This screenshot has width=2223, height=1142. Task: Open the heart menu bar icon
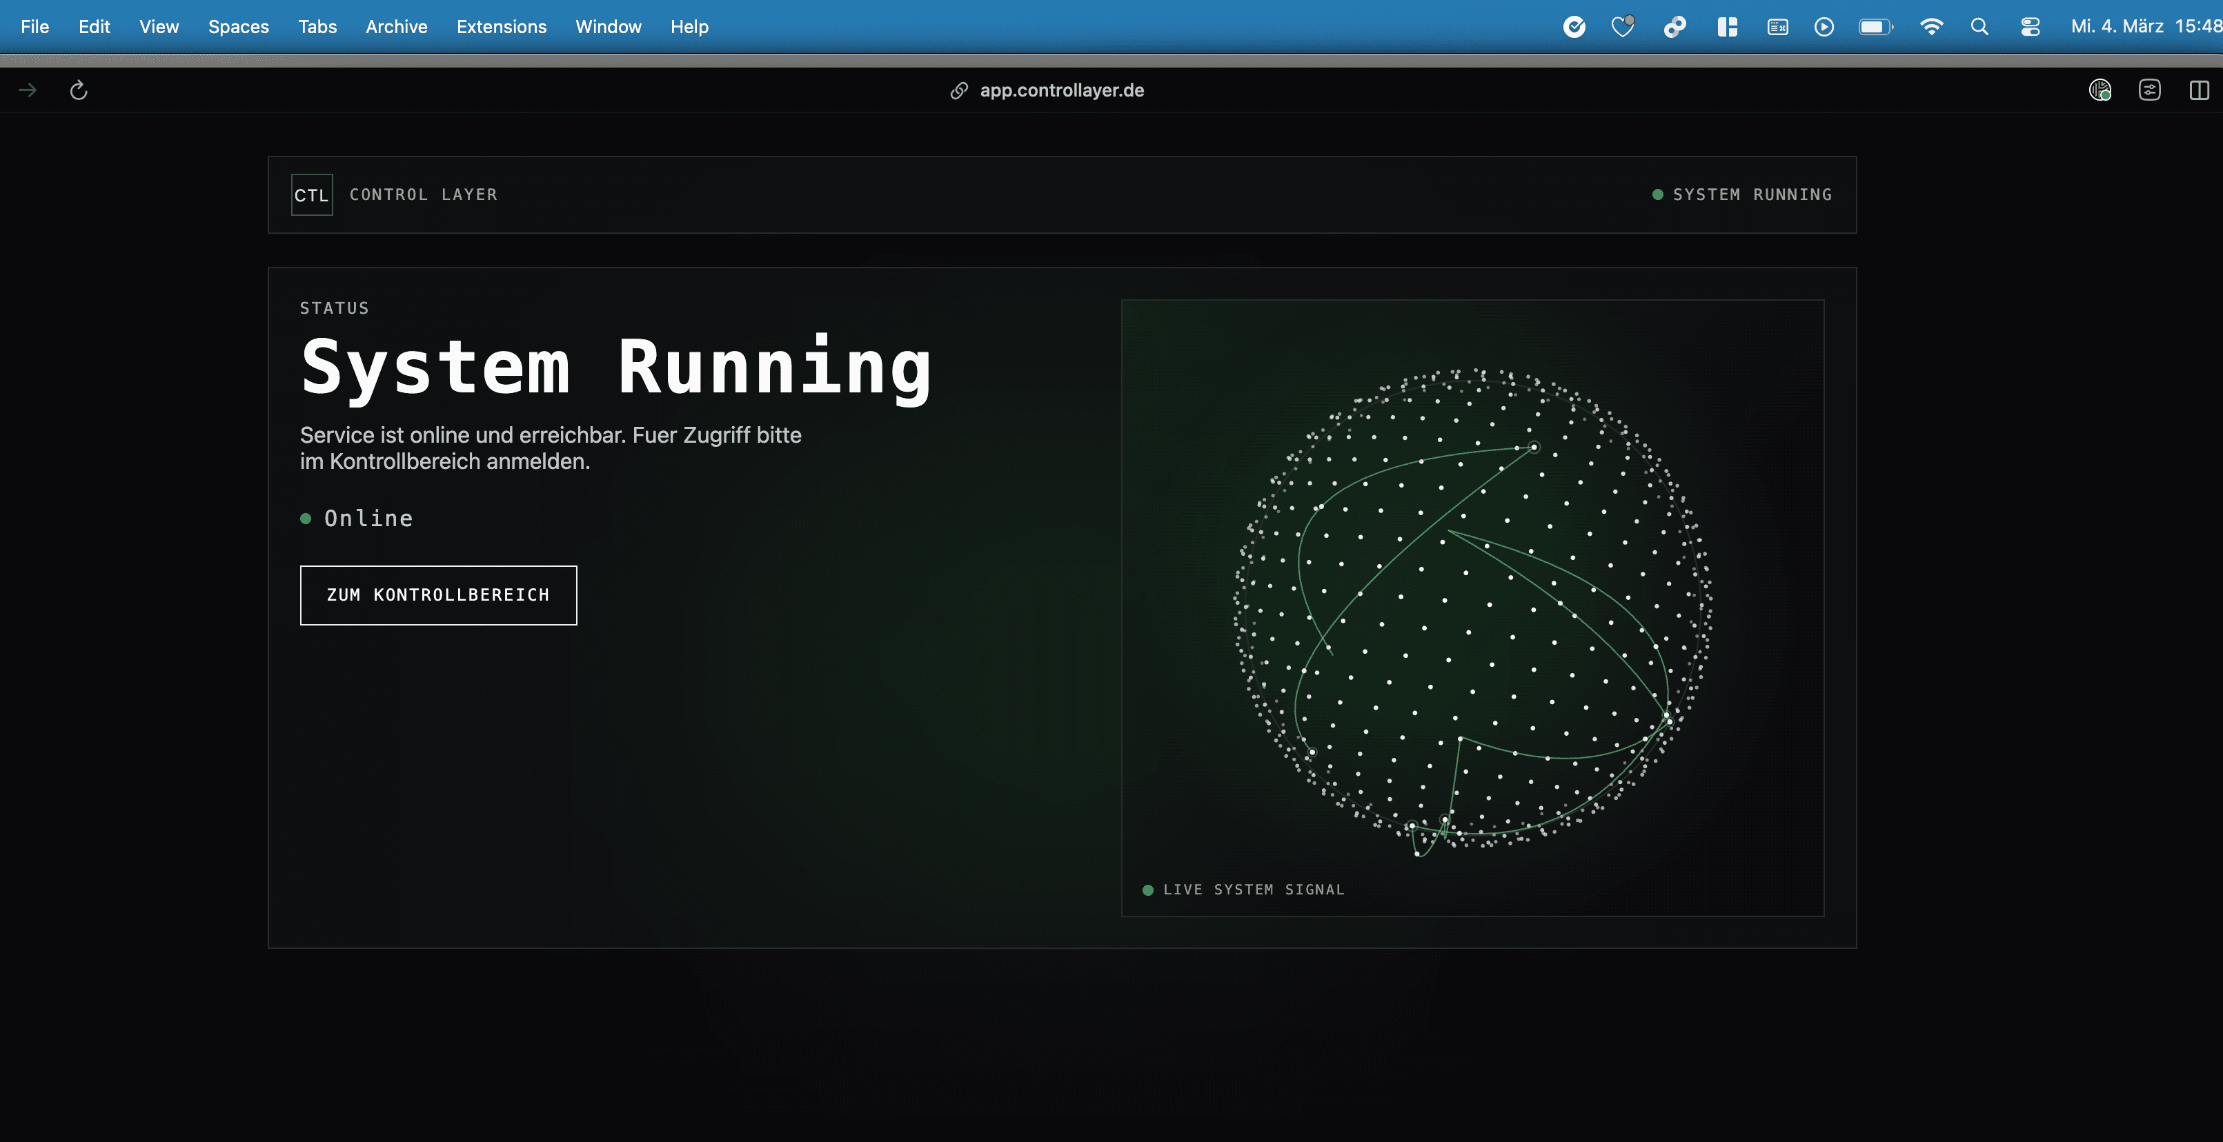[1622, 27]
